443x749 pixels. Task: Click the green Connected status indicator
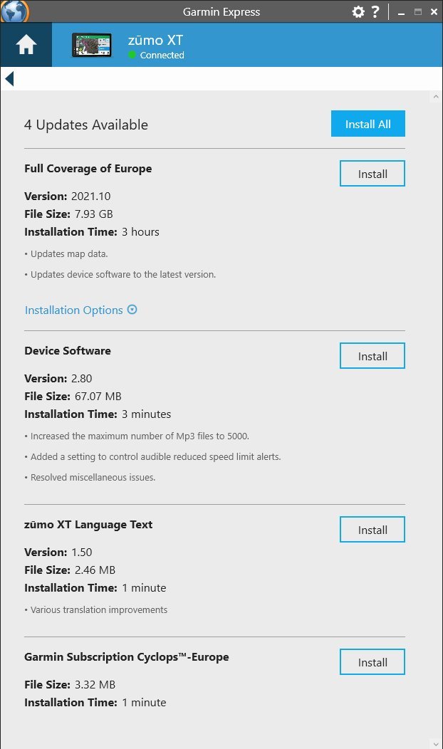point(132,55)
